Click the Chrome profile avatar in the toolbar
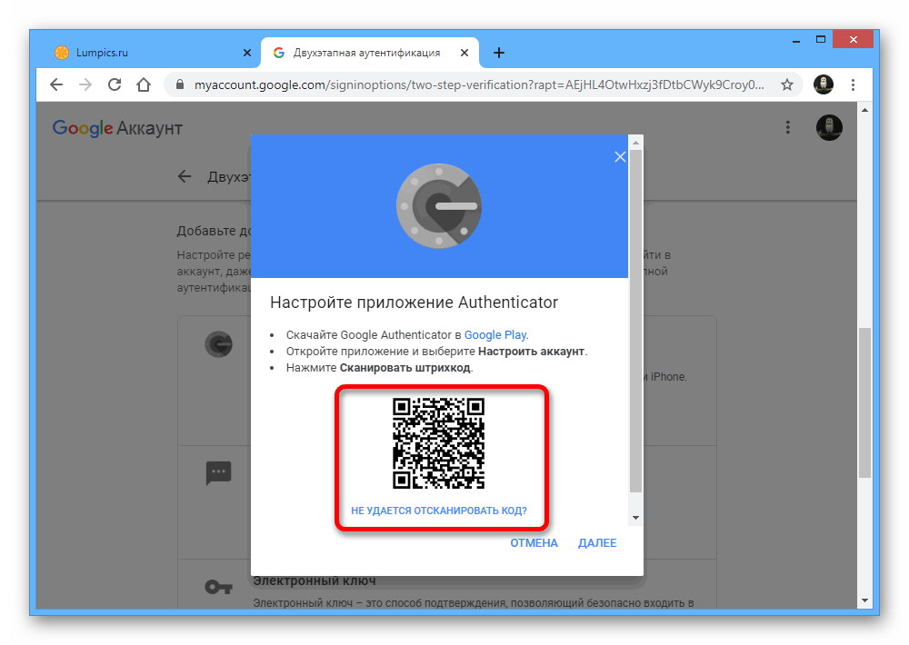 pos(824,84)
